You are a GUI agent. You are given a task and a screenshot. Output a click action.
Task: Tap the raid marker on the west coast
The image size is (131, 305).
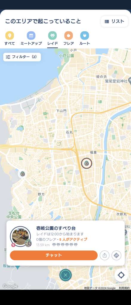coord(23,174)
